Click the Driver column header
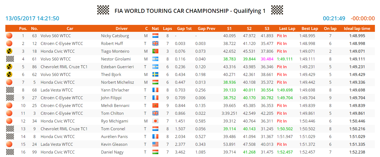 coord(122,28)
